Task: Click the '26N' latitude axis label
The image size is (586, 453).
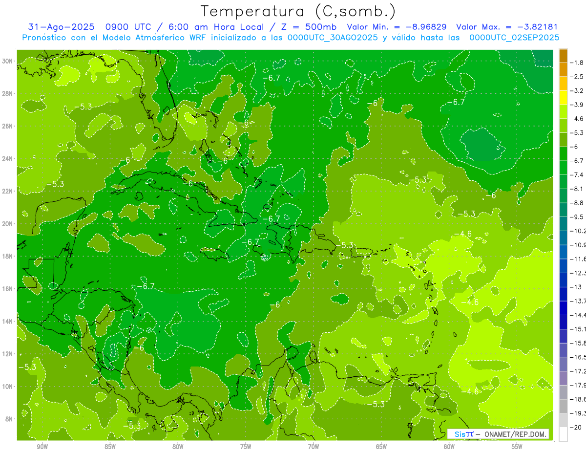Action: [x=8, y=126]
